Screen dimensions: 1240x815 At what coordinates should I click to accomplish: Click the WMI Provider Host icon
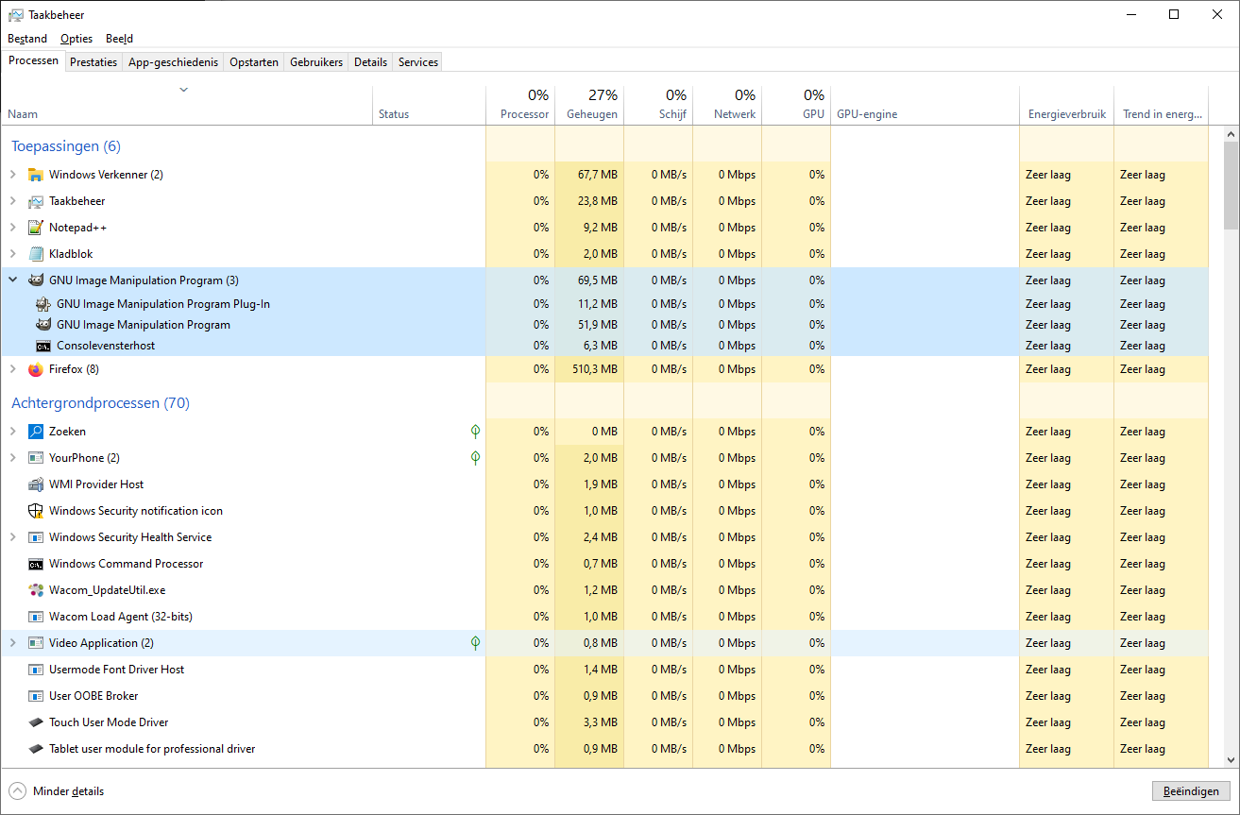click(36, 484)
